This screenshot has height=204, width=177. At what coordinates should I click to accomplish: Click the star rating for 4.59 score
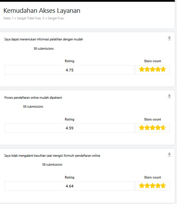coord(153,128)
